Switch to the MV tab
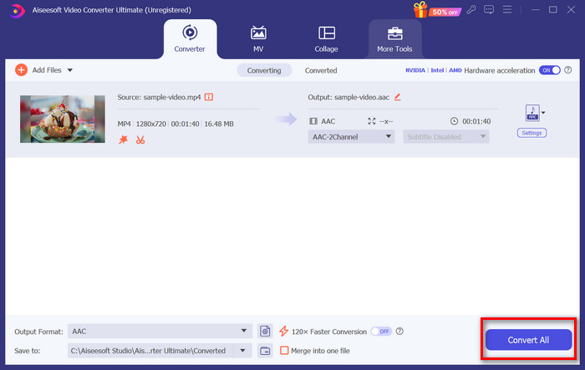This screenshot has height=370, width=585. point(258,38)
